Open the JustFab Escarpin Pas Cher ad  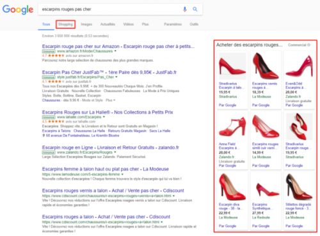(x=109, y=72)
